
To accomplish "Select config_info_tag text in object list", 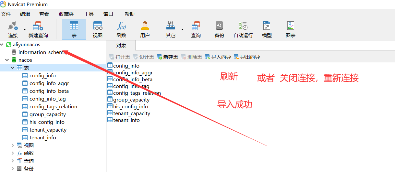I will tap(131, 86).
